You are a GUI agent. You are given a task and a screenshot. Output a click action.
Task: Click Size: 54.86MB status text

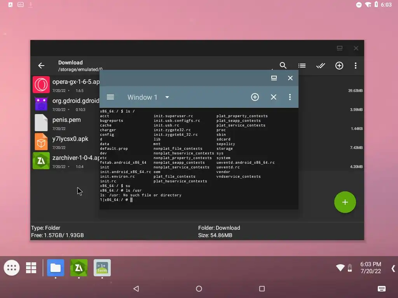(x=215, y=235)
